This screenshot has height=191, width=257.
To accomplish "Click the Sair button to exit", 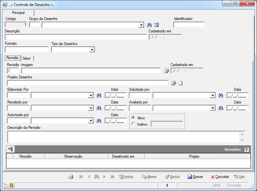I will pos(239,177).
